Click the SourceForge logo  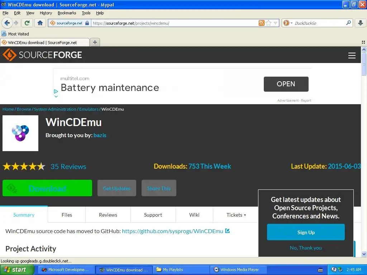(42, 55)
